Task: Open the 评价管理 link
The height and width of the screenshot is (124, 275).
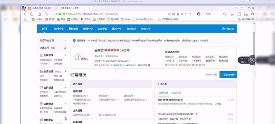Action: point(58,60)
